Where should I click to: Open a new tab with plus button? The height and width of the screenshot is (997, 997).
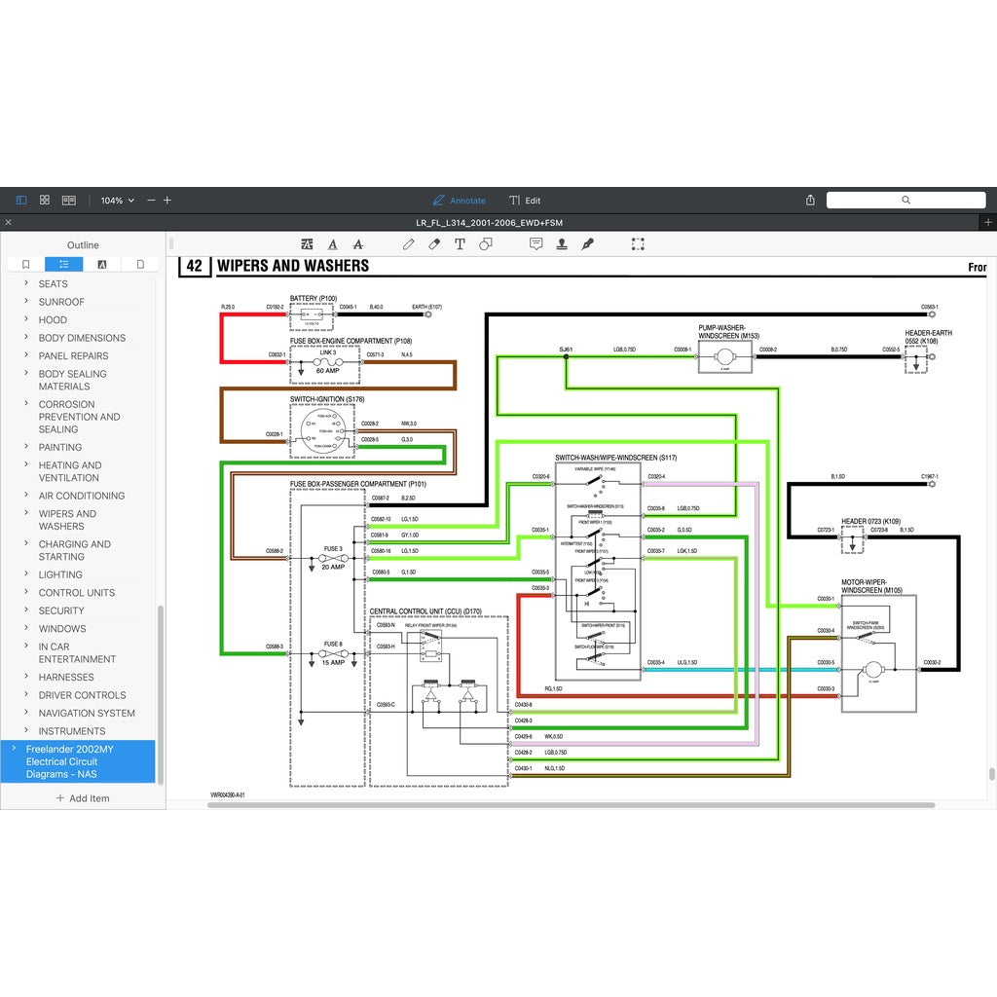(988, 223)
